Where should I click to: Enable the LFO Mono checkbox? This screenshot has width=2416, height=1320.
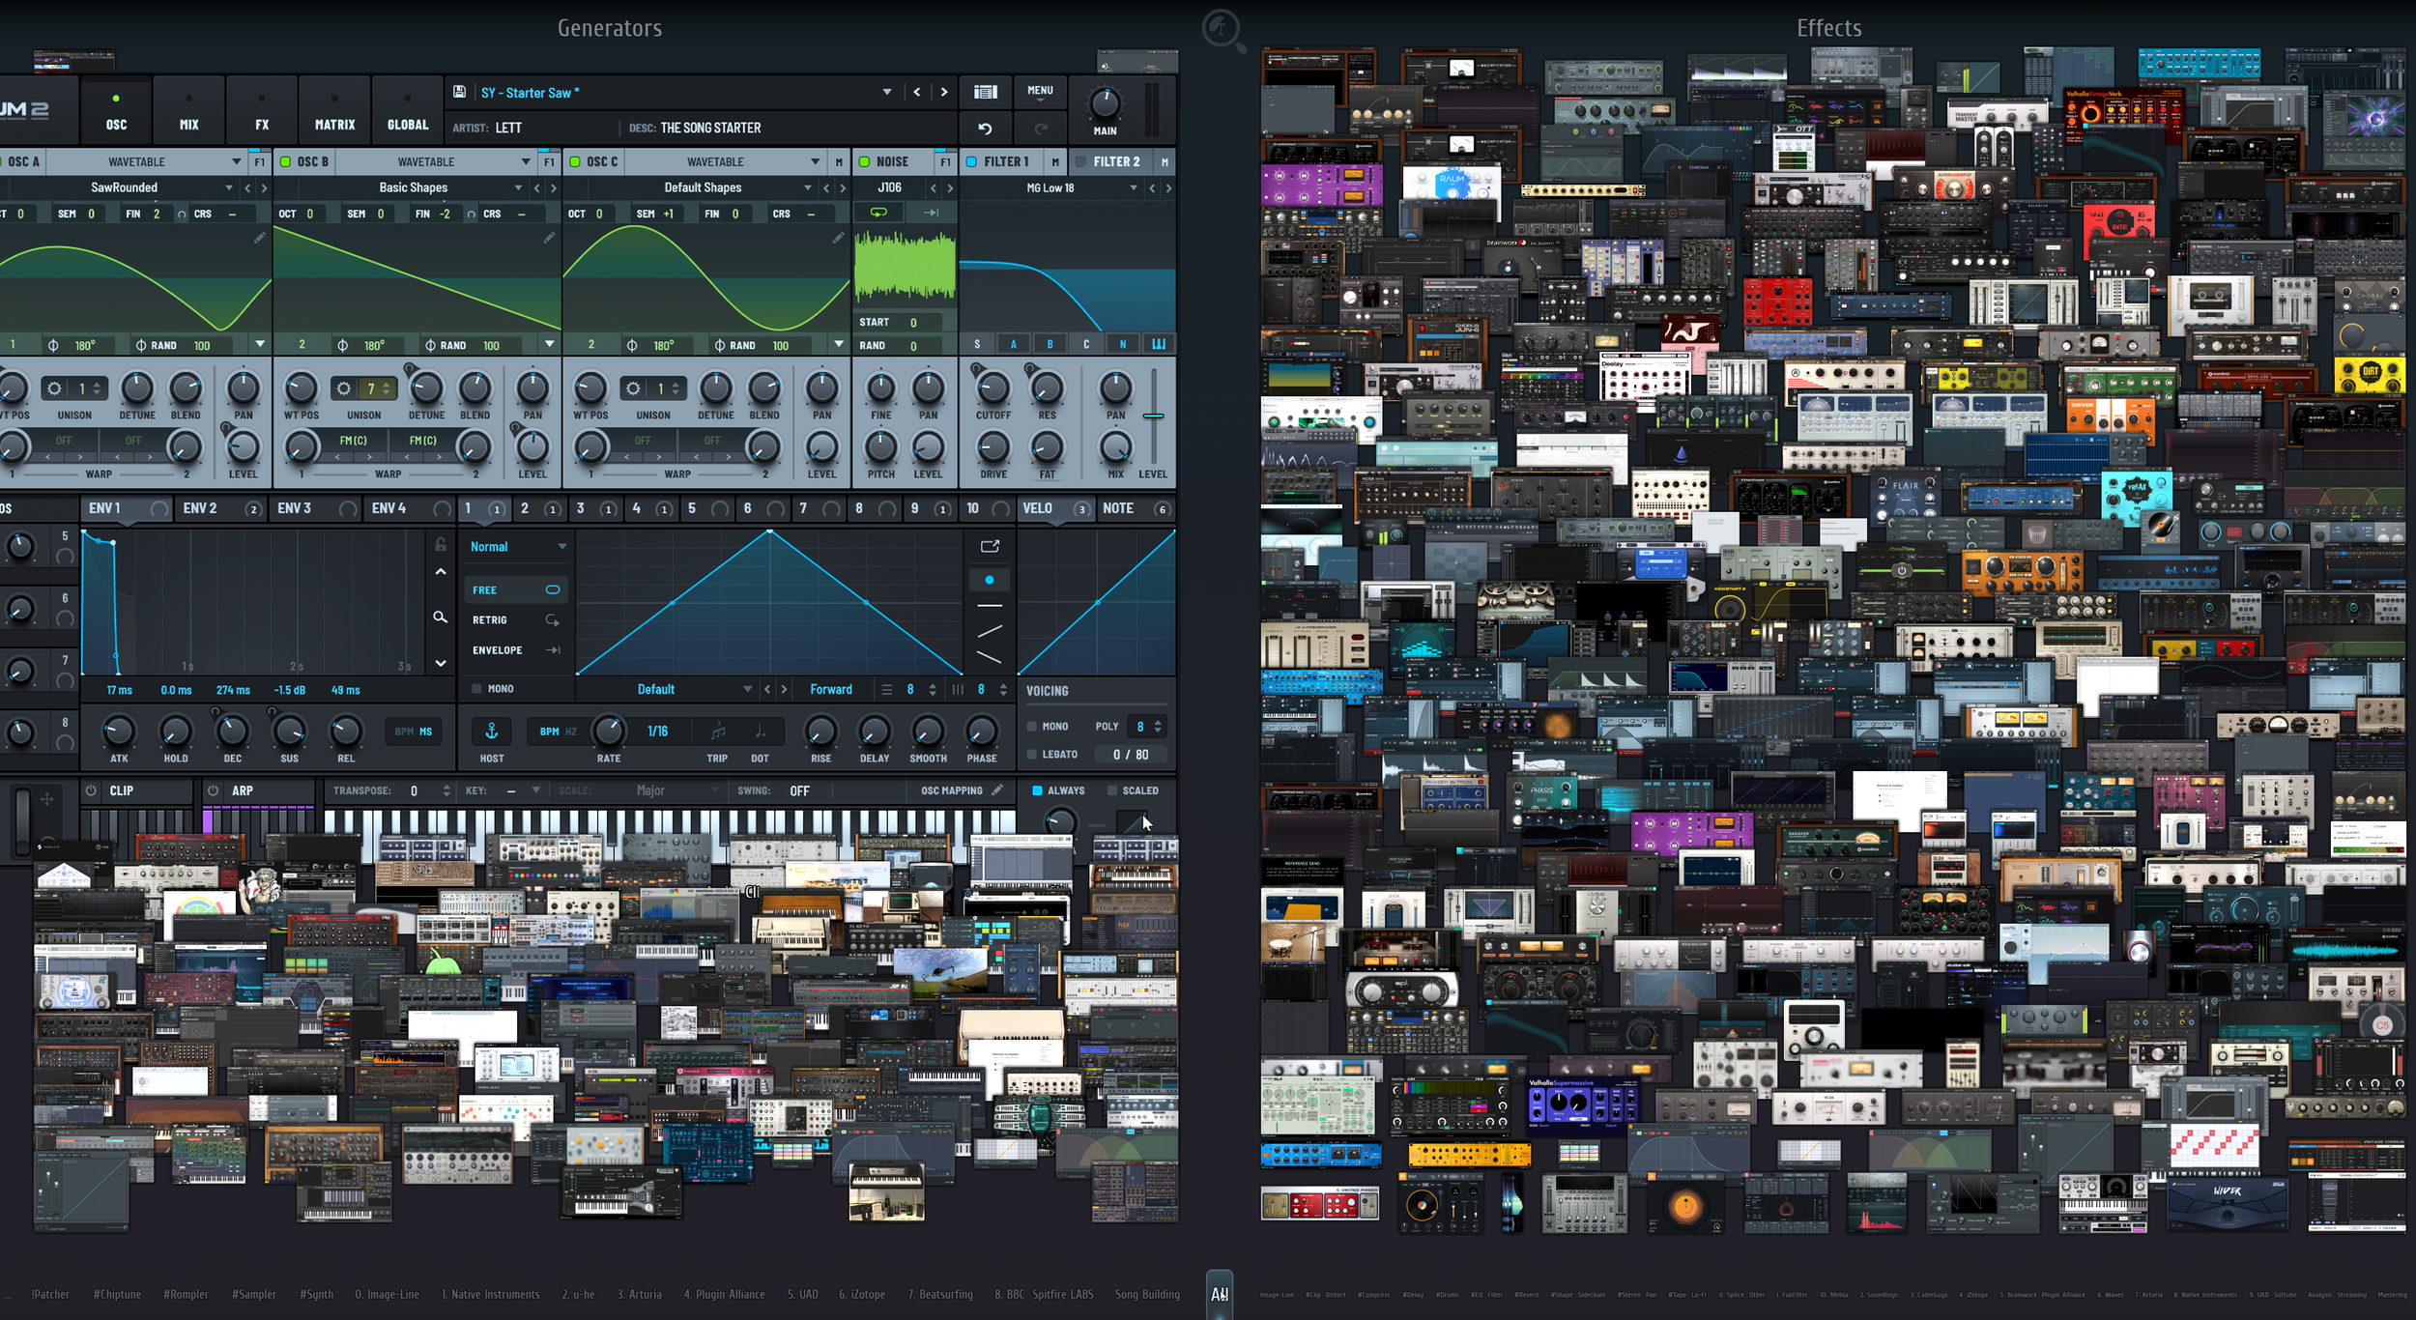point(476,689)
